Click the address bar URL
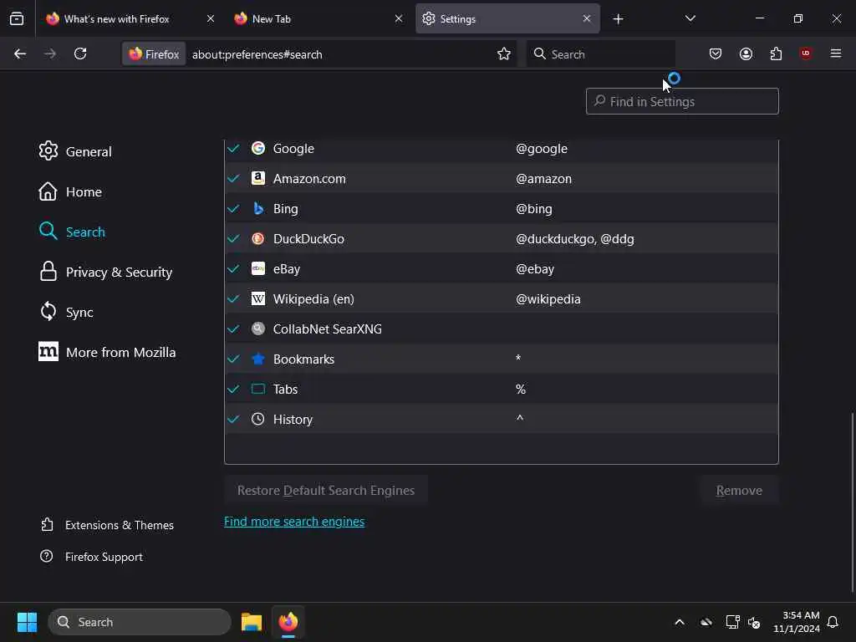The image size is (856, 642). pos(257,54)
